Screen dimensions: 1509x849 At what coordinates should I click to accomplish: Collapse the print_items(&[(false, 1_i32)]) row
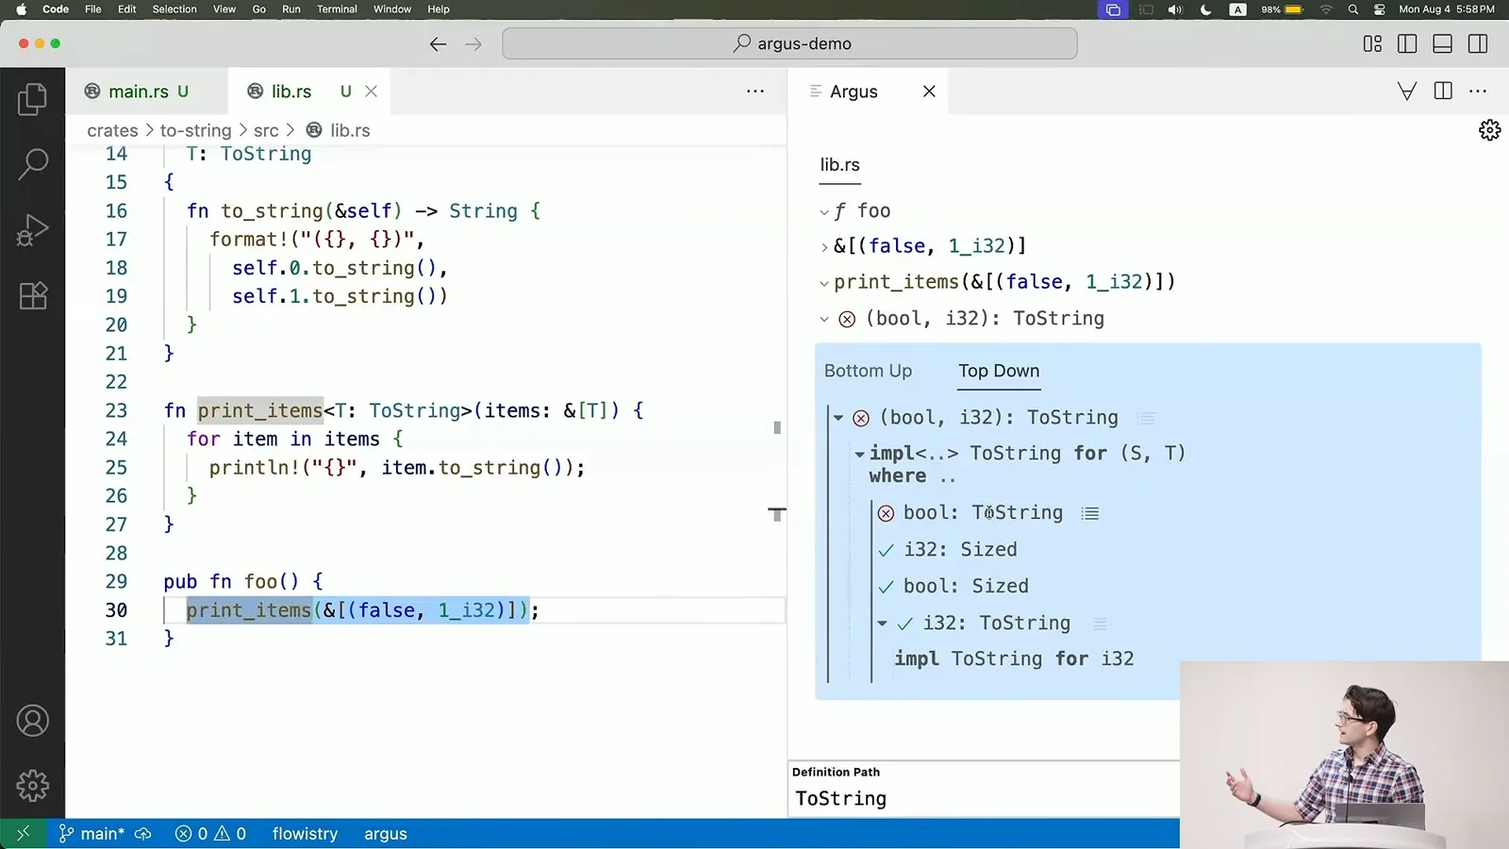point(824,283)
